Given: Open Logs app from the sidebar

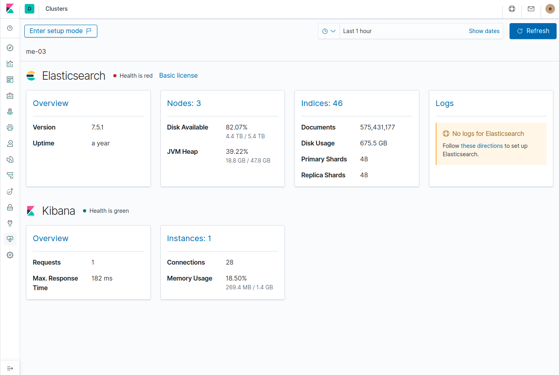Looking at the screenshot, I should point(10,159).
